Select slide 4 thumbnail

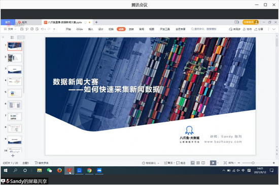point(15,81)
